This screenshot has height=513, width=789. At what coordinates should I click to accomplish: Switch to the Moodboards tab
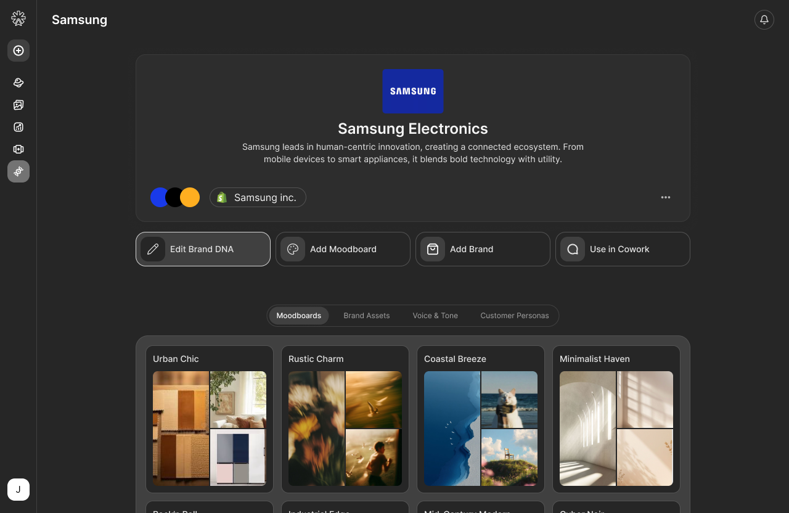299,316
